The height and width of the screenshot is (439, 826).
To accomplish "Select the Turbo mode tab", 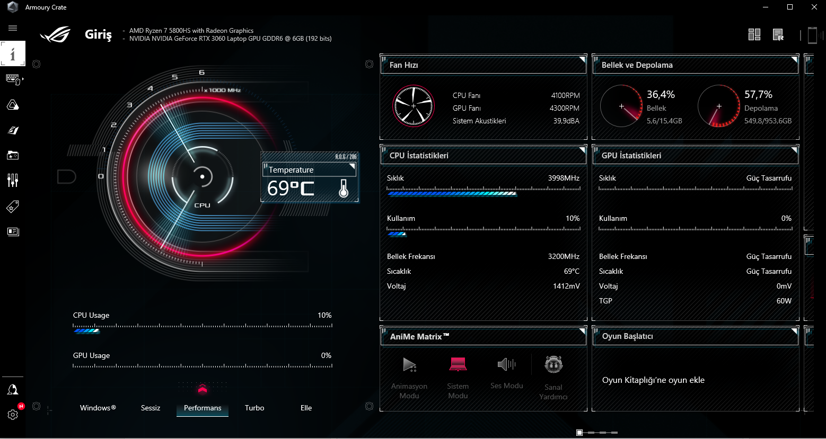I will [254, 408].
